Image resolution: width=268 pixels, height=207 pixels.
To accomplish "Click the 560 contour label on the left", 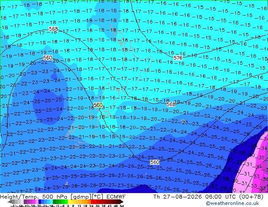I will [x=47, y=58].
